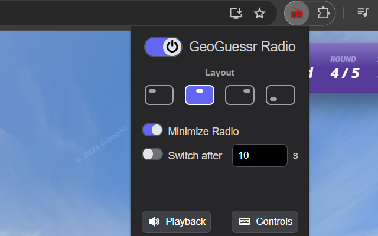Screen dimensions: 378x236
Task: Click the Switch after seconds input field
Action: coord(260,155)
